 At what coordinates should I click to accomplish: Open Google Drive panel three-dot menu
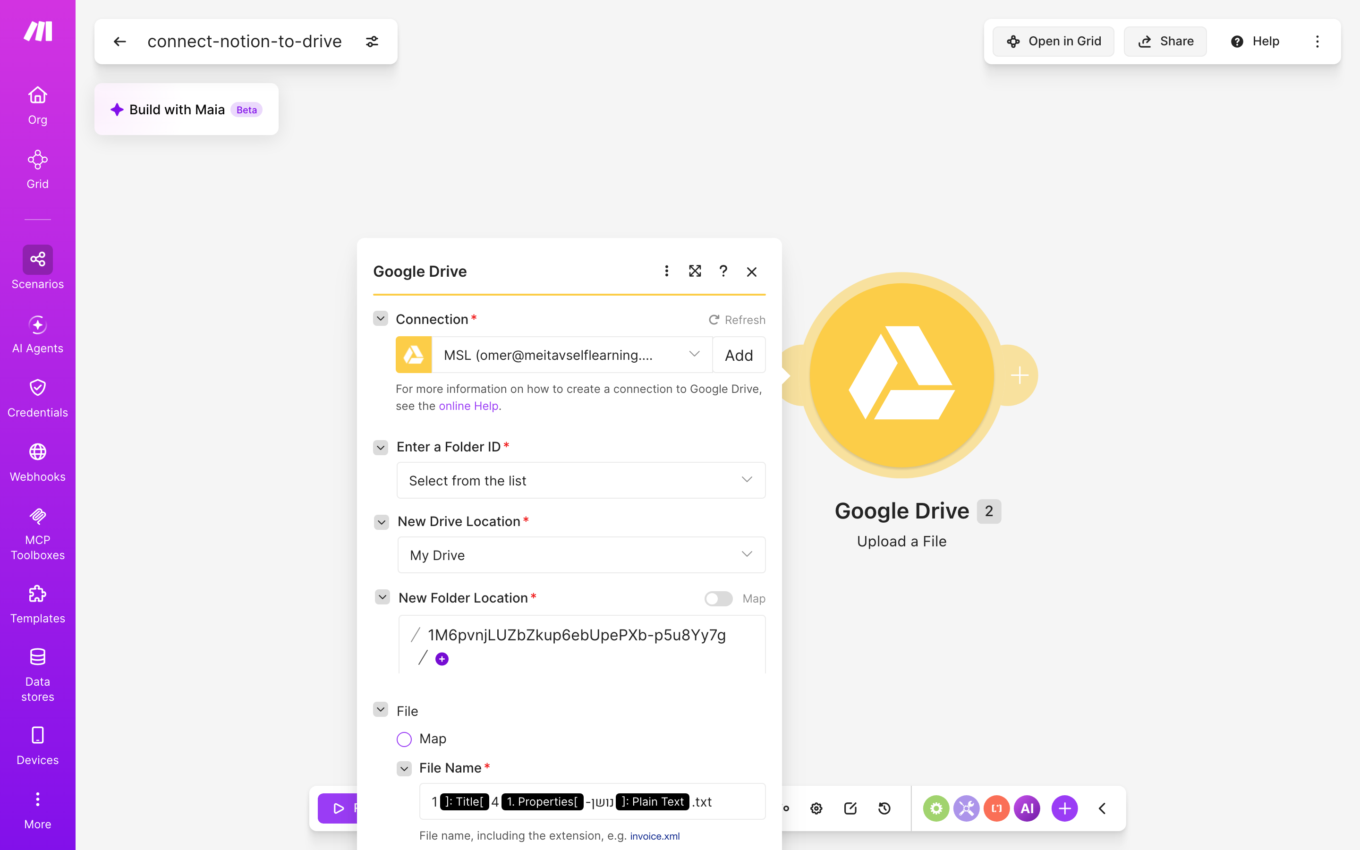[x=666, y=272]
